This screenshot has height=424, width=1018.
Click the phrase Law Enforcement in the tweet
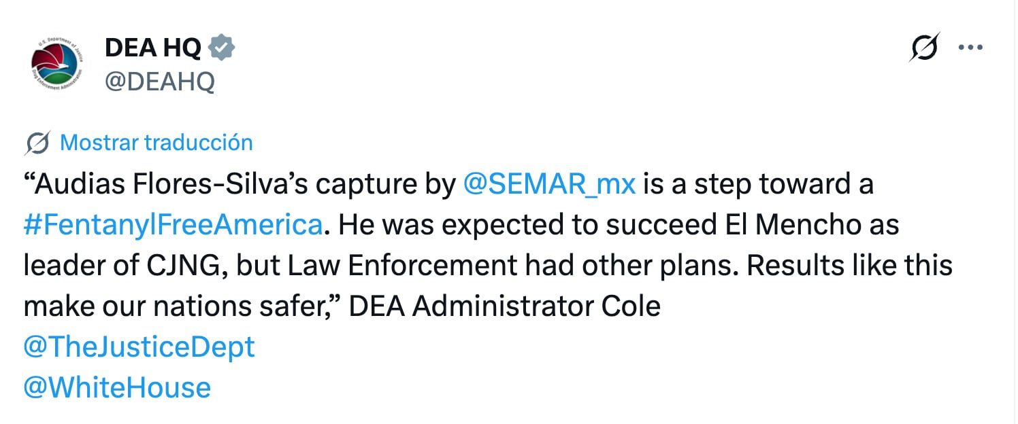(403, 266)
